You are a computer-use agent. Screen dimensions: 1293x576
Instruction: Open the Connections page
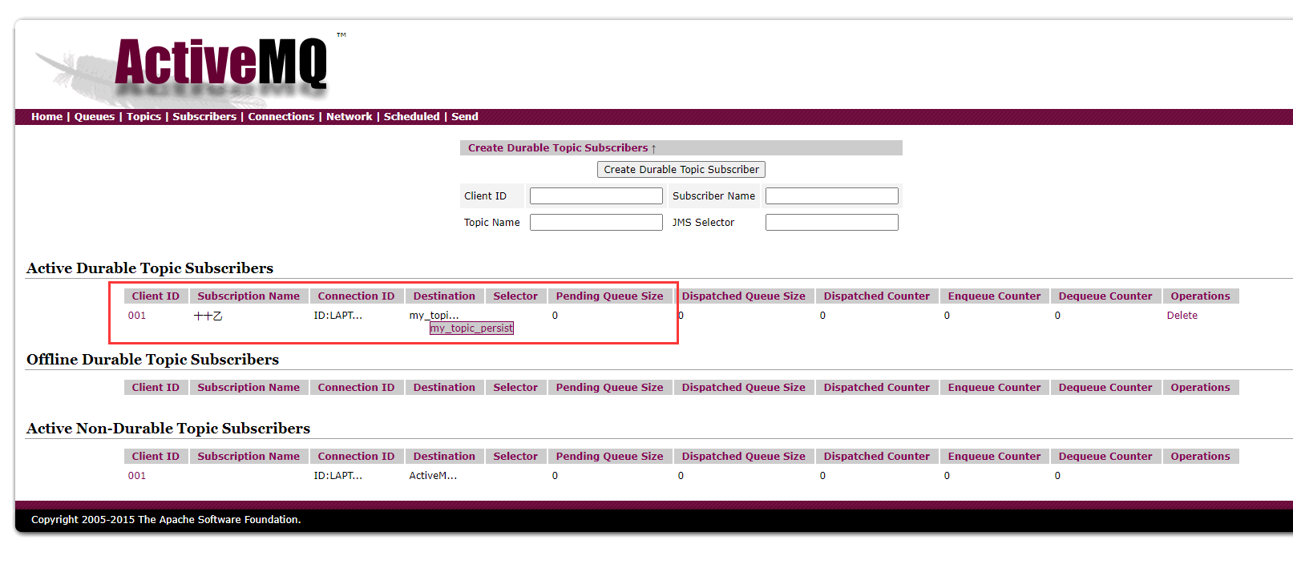pos(281,117)
